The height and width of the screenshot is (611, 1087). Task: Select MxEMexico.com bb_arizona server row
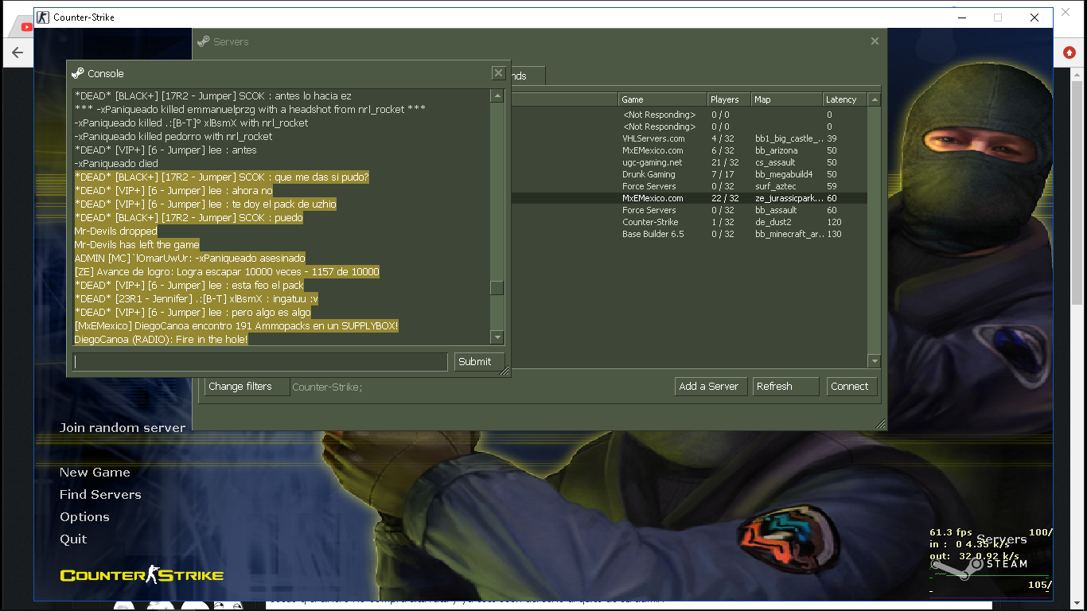point(688,150)
